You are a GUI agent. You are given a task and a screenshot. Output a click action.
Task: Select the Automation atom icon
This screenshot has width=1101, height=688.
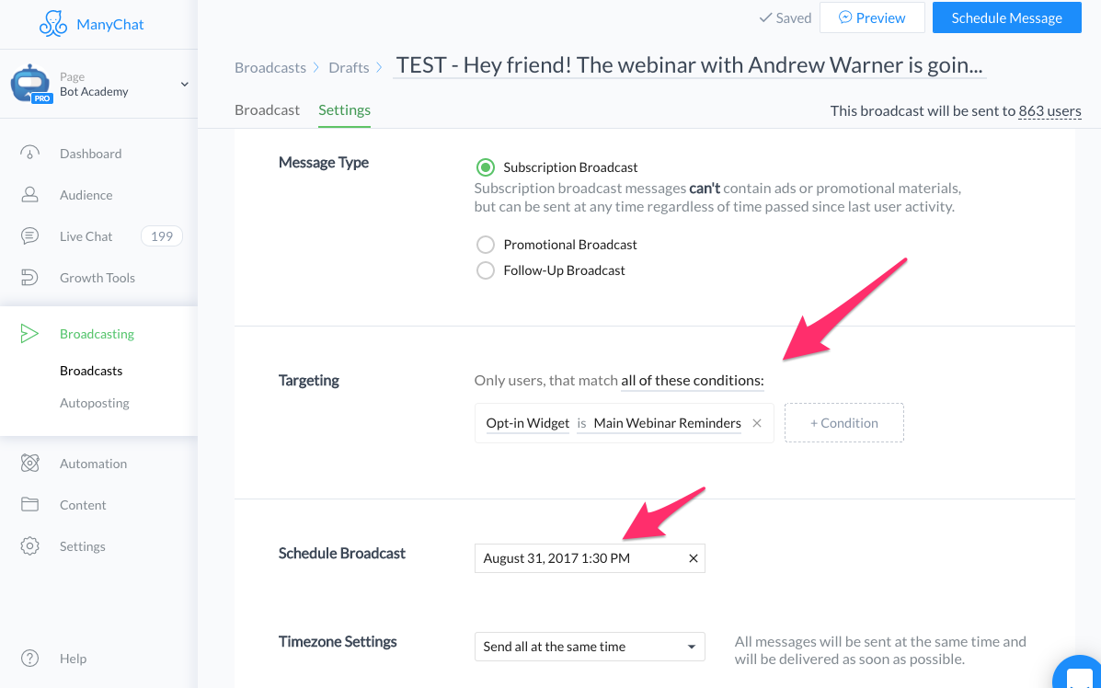(x=30, y=464)
